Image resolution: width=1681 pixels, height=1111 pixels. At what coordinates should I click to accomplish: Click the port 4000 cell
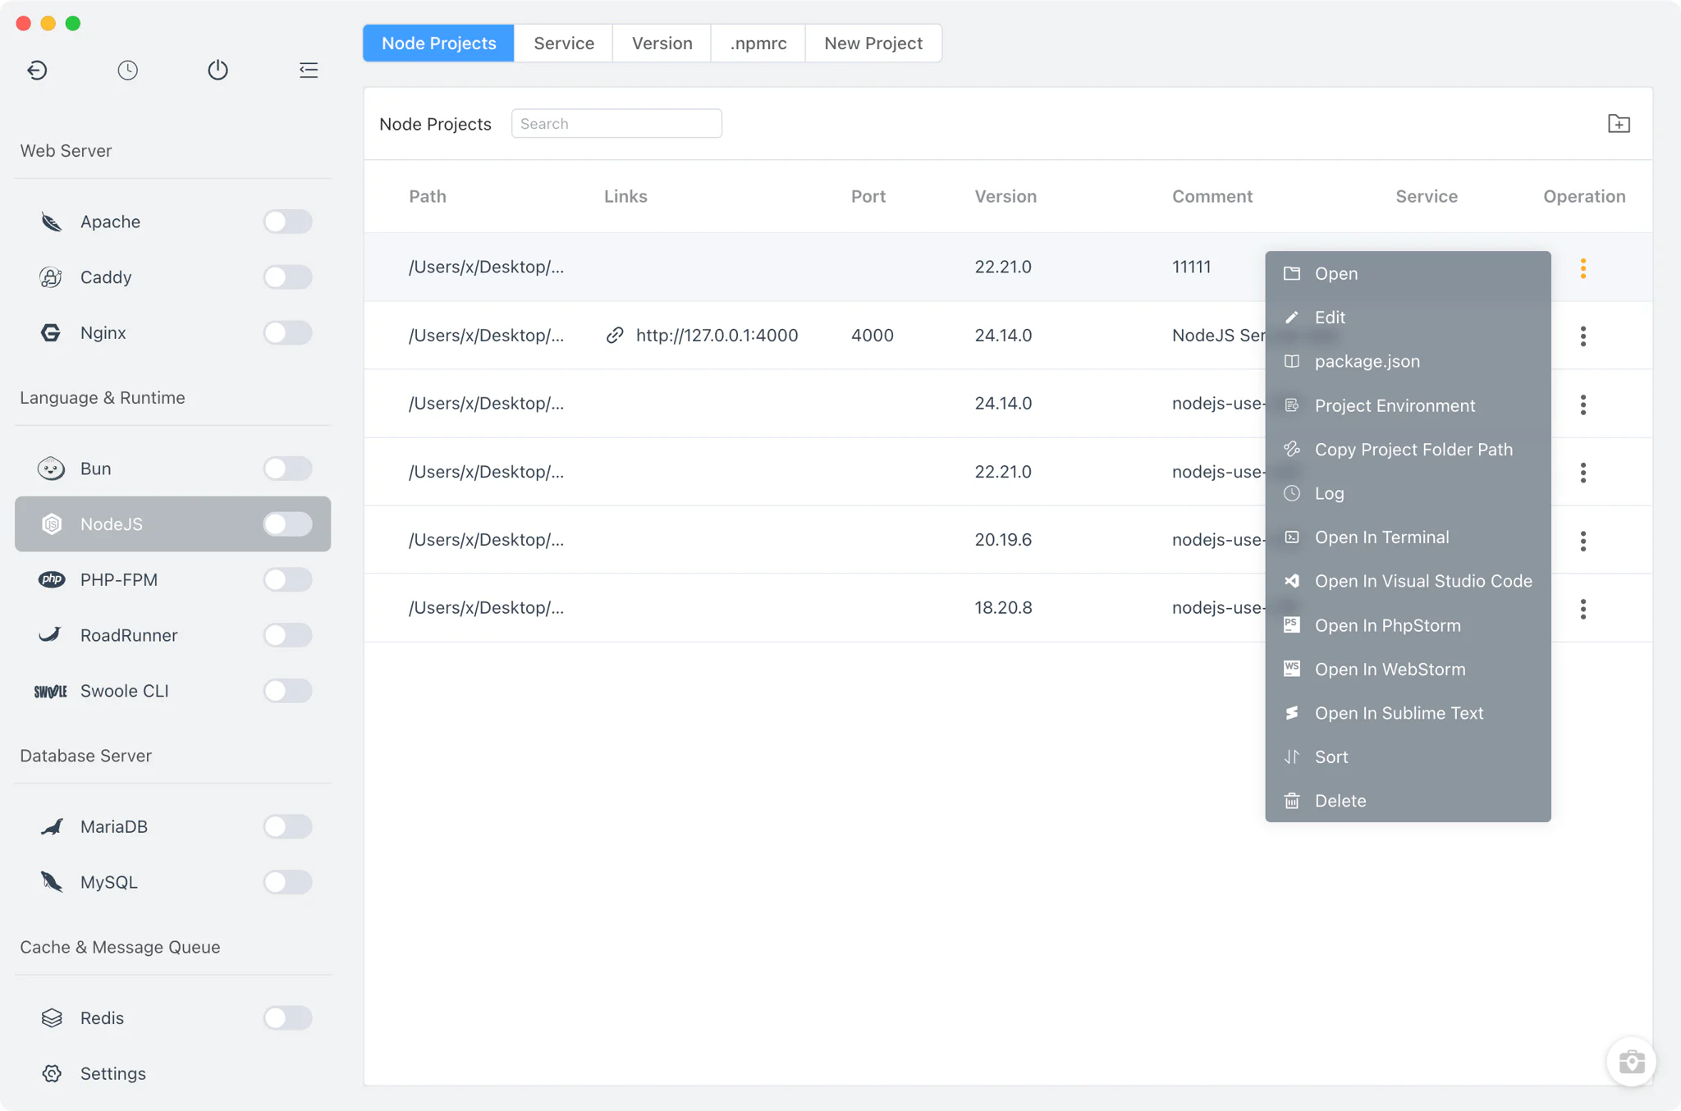tap(873, 335)
